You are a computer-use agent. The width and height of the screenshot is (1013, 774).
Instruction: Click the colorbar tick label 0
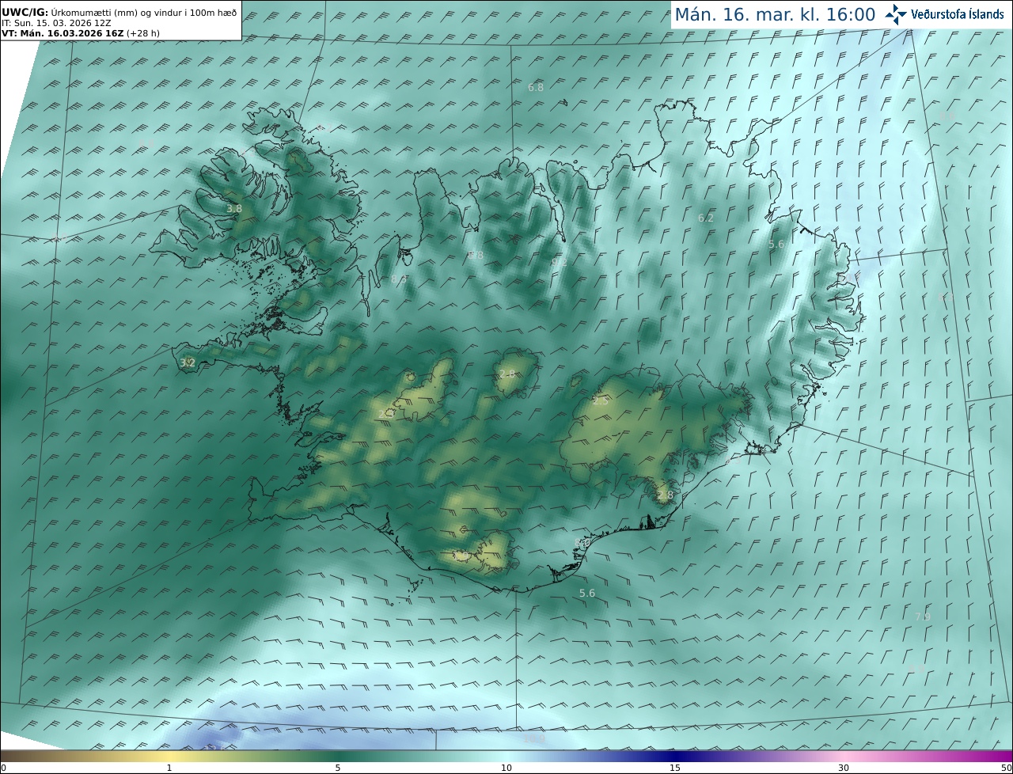point(3,768)
